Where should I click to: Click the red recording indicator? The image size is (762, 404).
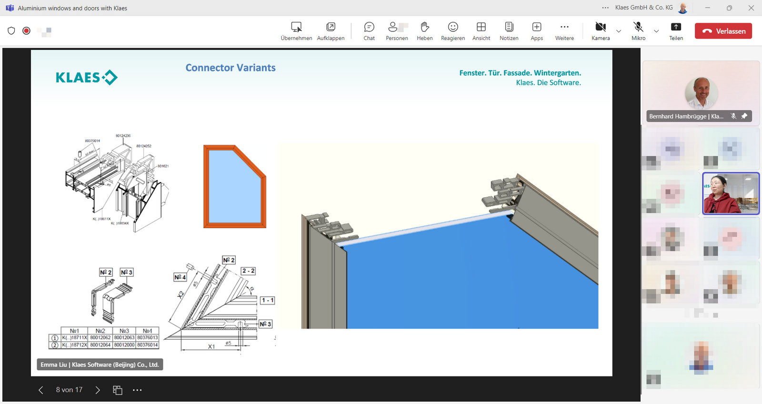[27, 31]
